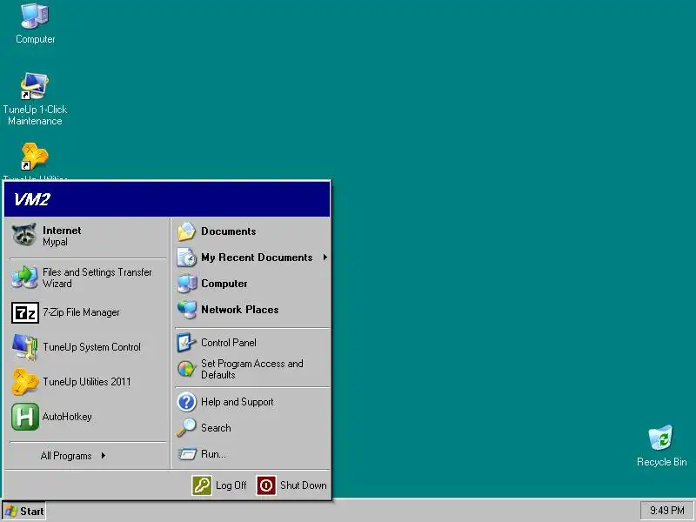Click the TuneUp Utilities 2011 text label
The width and height of the screenshot is (696, 522).
[x=87, y=382]
